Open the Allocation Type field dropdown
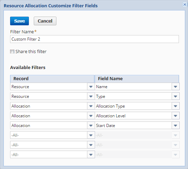The height and width of the screenshot is (169, 188). (175, 106)
